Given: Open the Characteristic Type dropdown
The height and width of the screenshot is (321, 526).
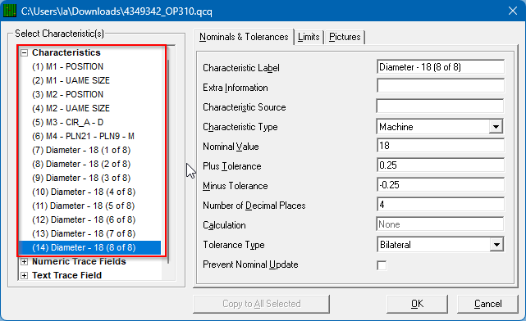Looking at the screenshot, I should [x=496, y=127].
